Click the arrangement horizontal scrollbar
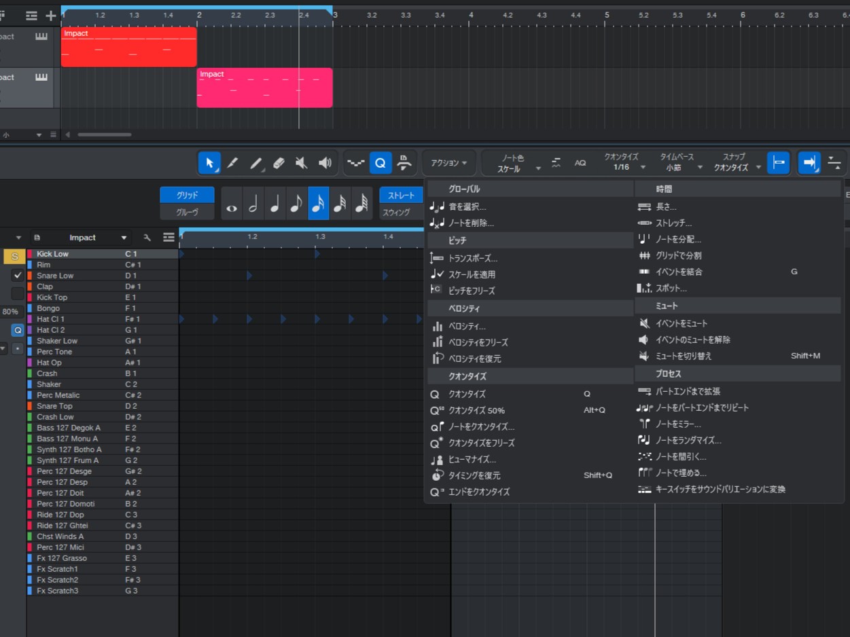The image size is (850, 637). pyautogui.click(x=104, y=134)
